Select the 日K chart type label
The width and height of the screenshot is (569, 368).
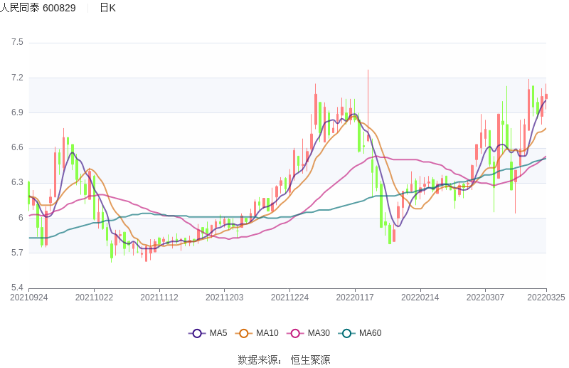[107, 8]
